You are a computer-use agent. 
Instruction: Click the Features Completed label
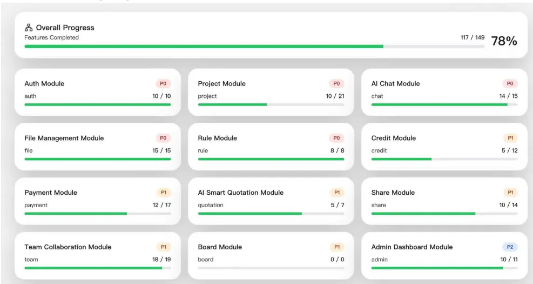[x=51, y=38]
